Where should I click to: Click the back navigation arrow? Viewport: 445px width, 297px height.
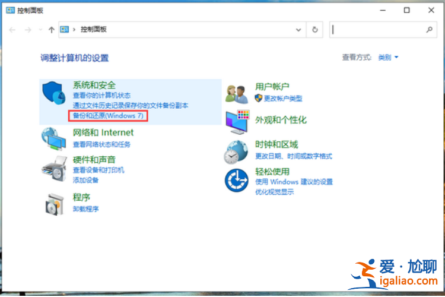tap(12, 30)
